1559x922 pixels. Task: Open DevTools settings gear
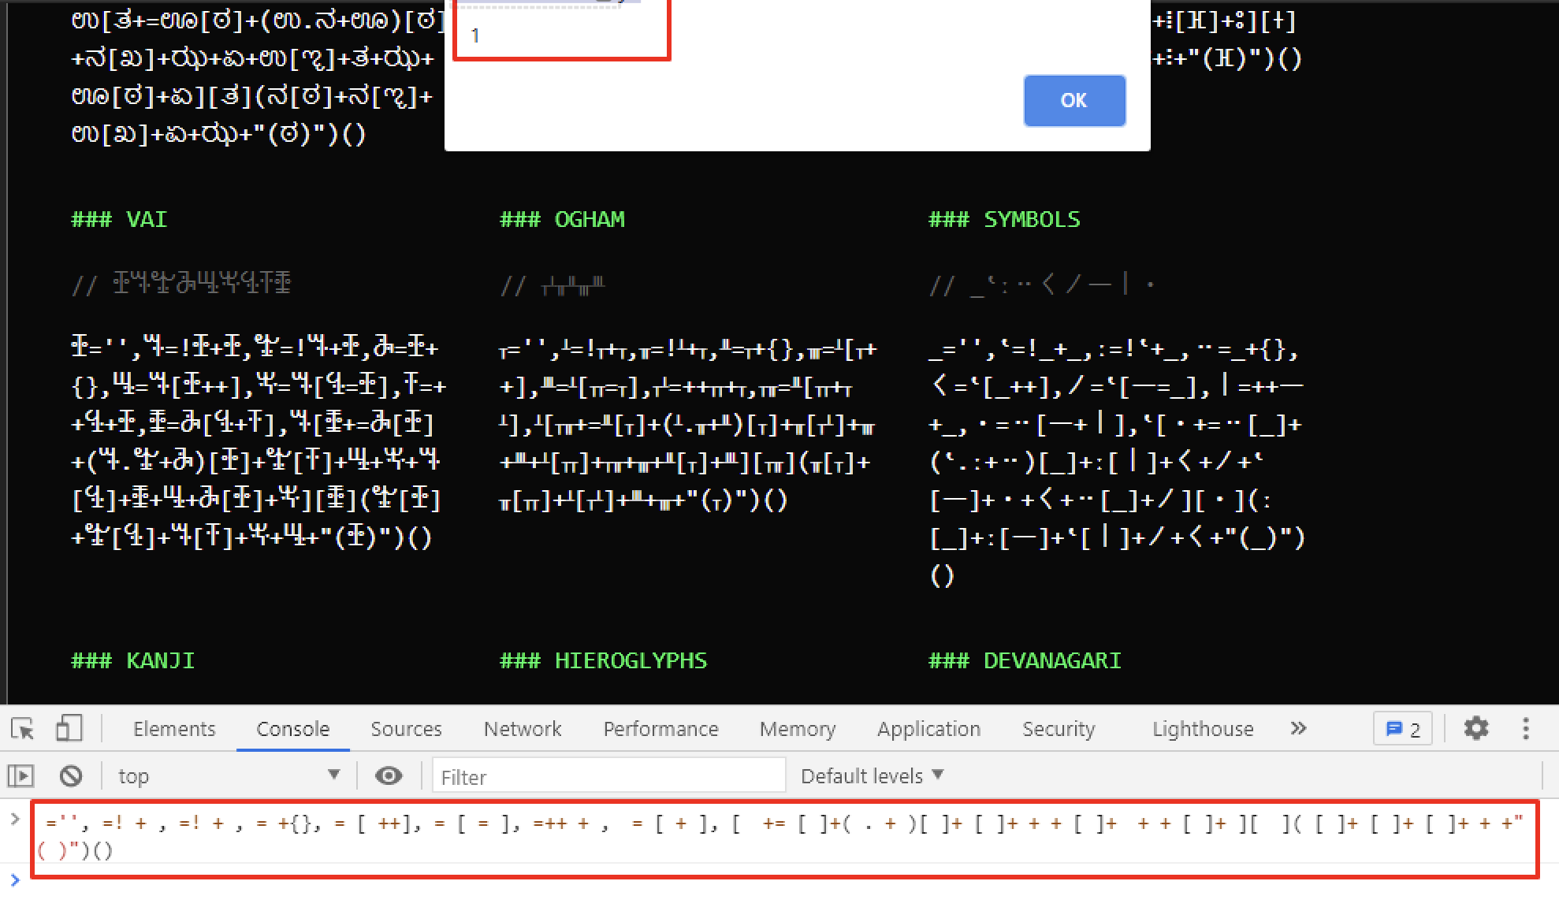pos(1475,729)
